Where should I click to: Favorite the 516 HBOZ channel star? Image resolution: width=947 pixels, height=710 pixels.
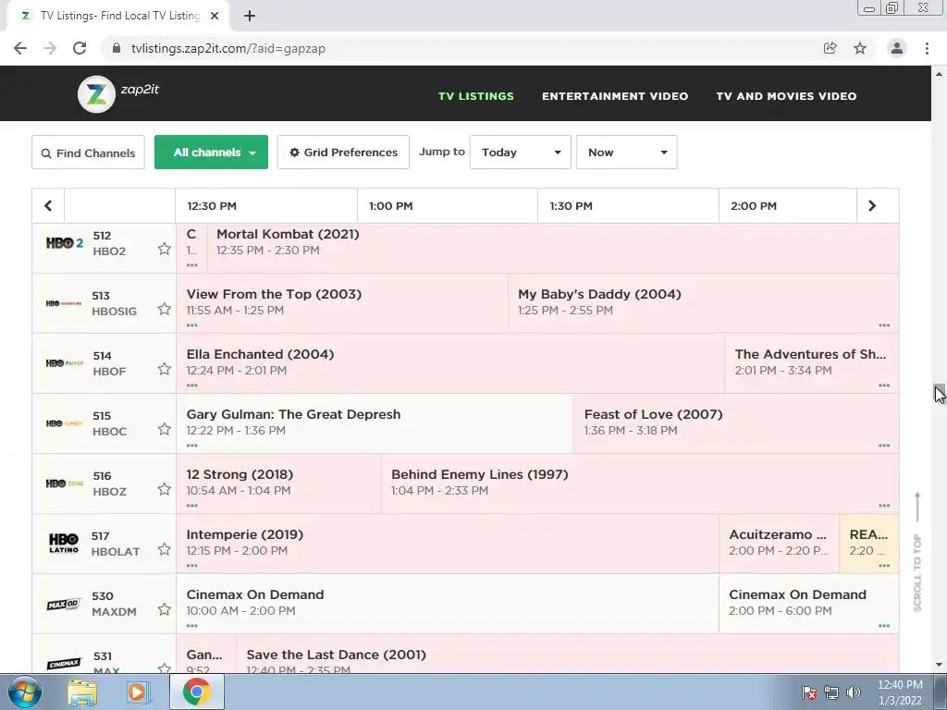[165, 489]
